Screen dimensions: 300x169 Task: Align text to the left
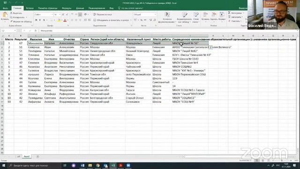[72, 20]
